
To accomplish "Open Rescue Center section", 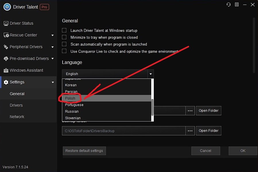I will tap(28, 35).
